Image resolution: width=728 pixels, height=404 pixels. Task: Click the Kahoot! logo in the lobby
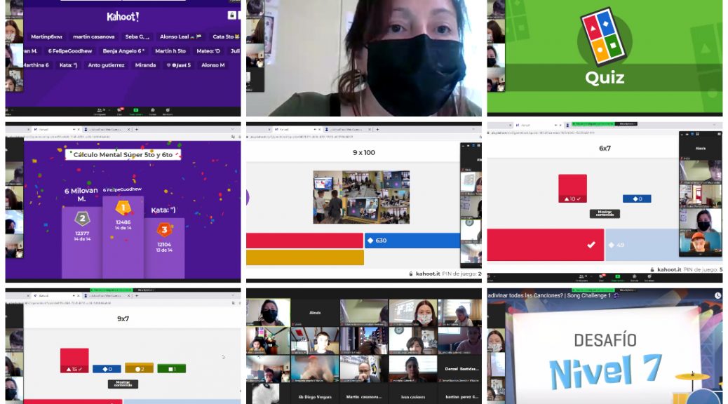coord(123,16)
